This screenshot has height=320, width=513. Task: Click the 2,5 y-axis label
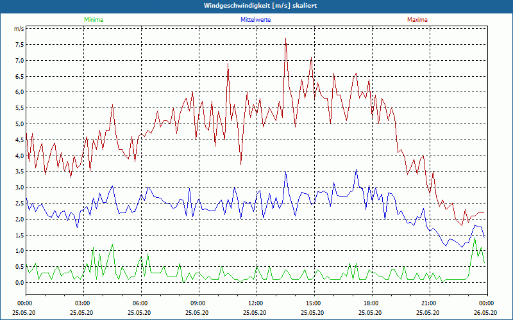20,204
